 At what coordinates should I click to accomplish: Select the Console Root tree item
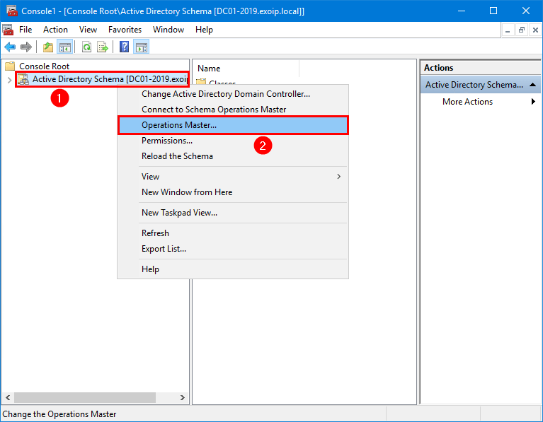(44, 66)
